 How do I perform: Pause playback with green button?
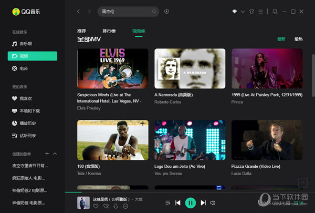point(191,202)
